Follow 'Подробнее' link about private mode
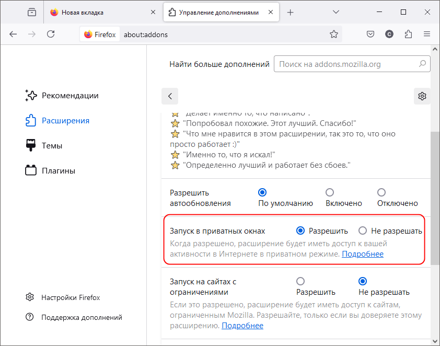 [363, 254]
